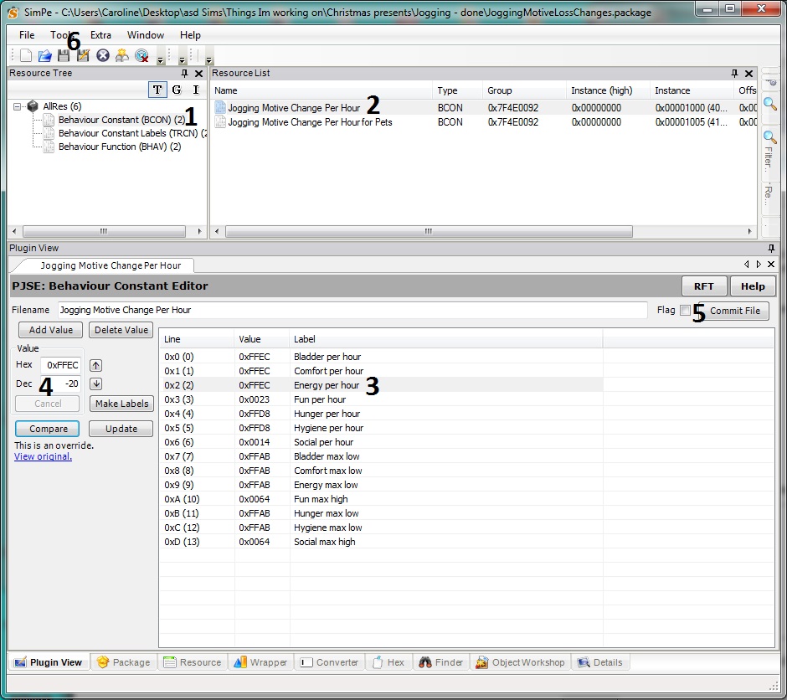The height and width of the screenshot is (700, 787).
Task: Click the New package toolbar icon
Action: 26,55
